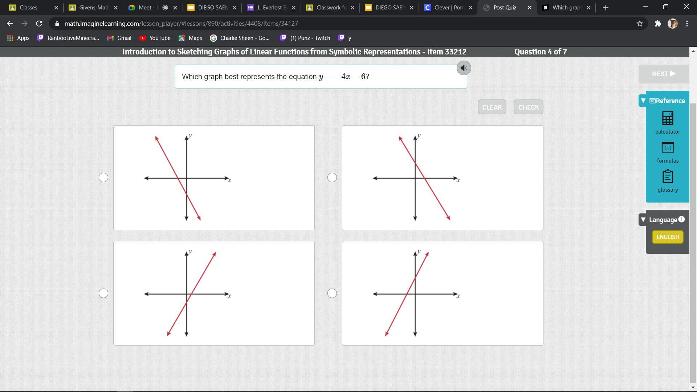Reload the current page
Screen dimensions: 697x392
click(39, 24)
